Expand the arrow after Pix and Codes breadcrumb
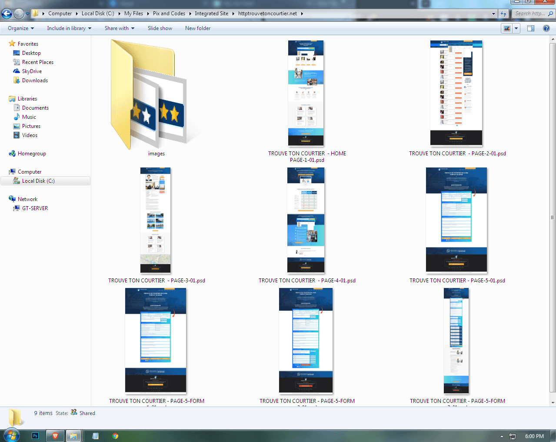Viewport: 556px width, 442px height. click(x=190, y=13)
